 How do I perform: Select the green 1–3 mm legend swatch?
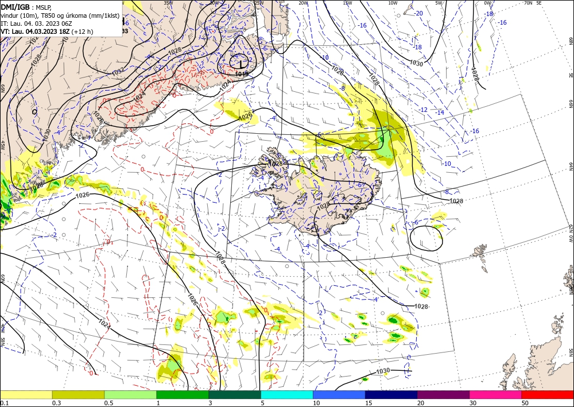[x=183, y=394]
